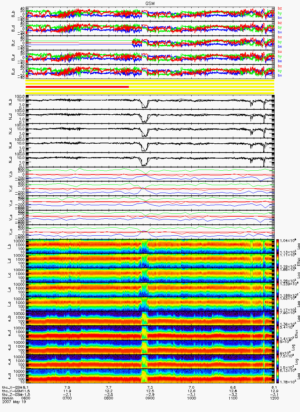Click the 0900 time tick label
Screen dimensions: 300x412
150,398
